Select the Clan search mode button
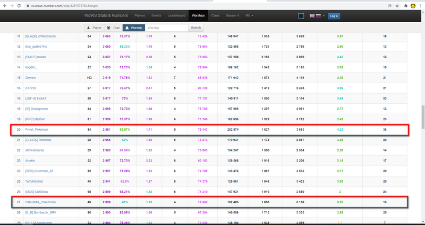This screenshot has width=425, height=225. [113, 28]
